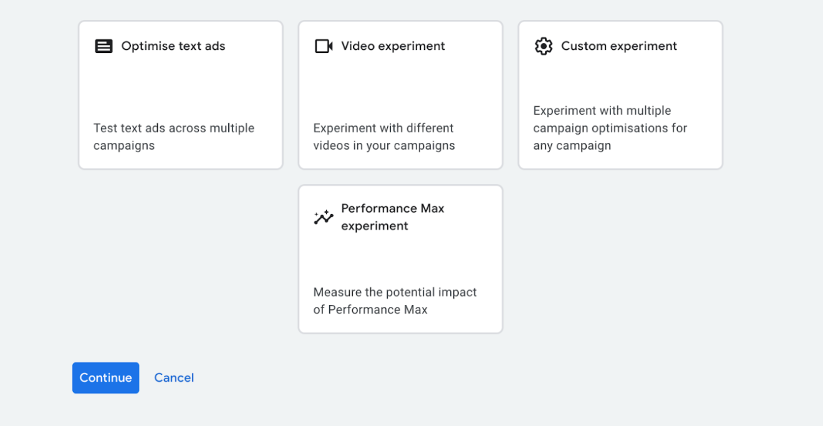Click the Video experiment title text
Viewport: 823px width, 426px height.
[393, 46]
